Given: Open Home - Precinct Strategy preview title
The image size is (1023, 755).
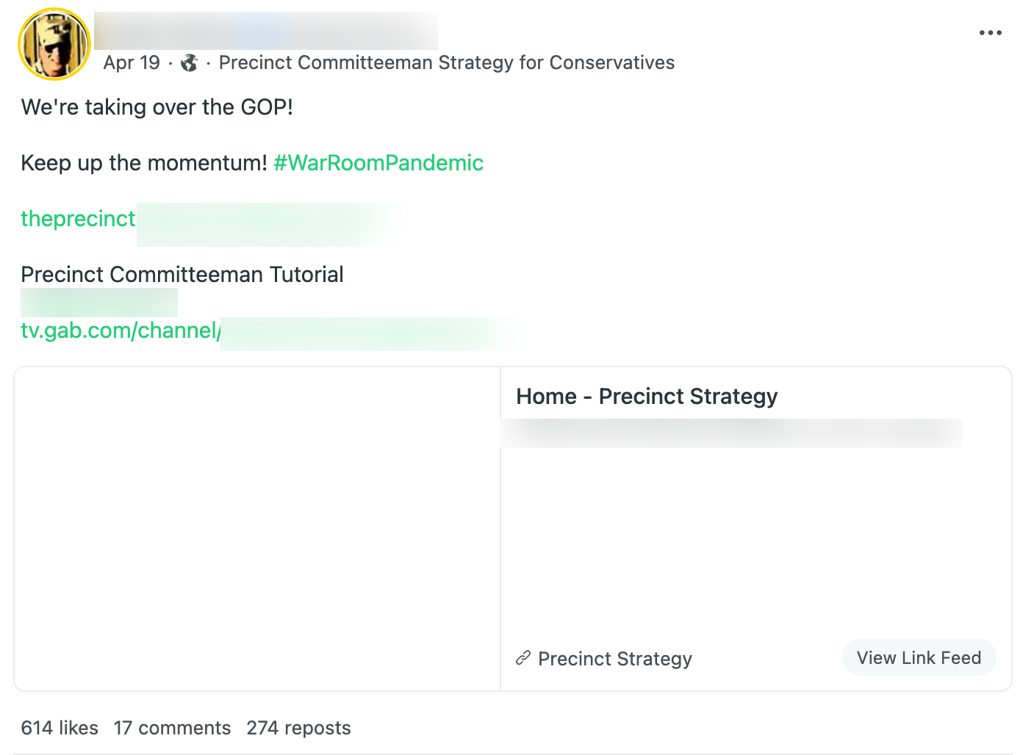Looking at the screenshot, I should (x=647, y=396).
